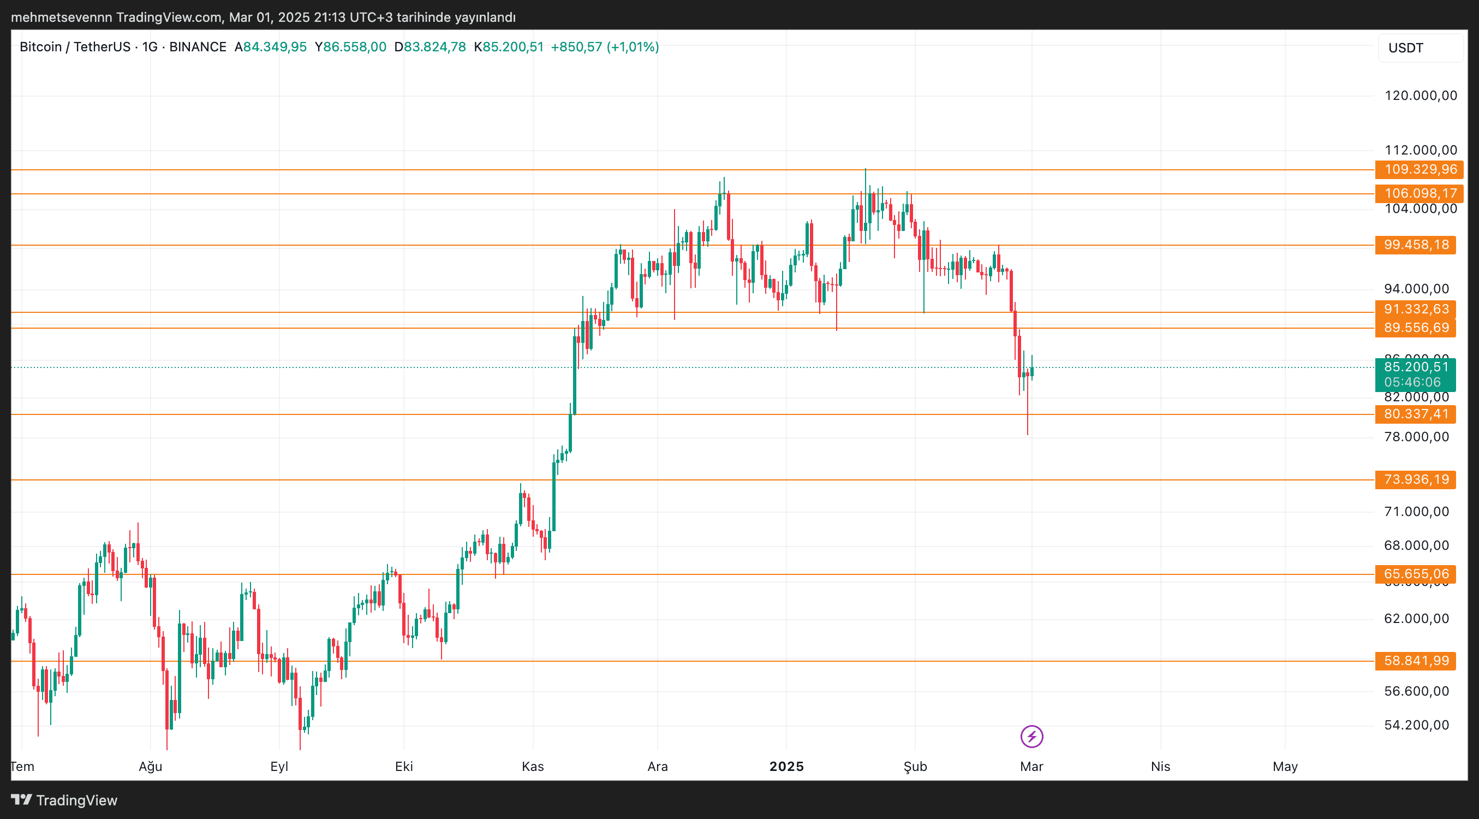Click the 58.841,99 orange price label
The width and height of the screenshot is (1479, 819).
(x=1416, y=661)
